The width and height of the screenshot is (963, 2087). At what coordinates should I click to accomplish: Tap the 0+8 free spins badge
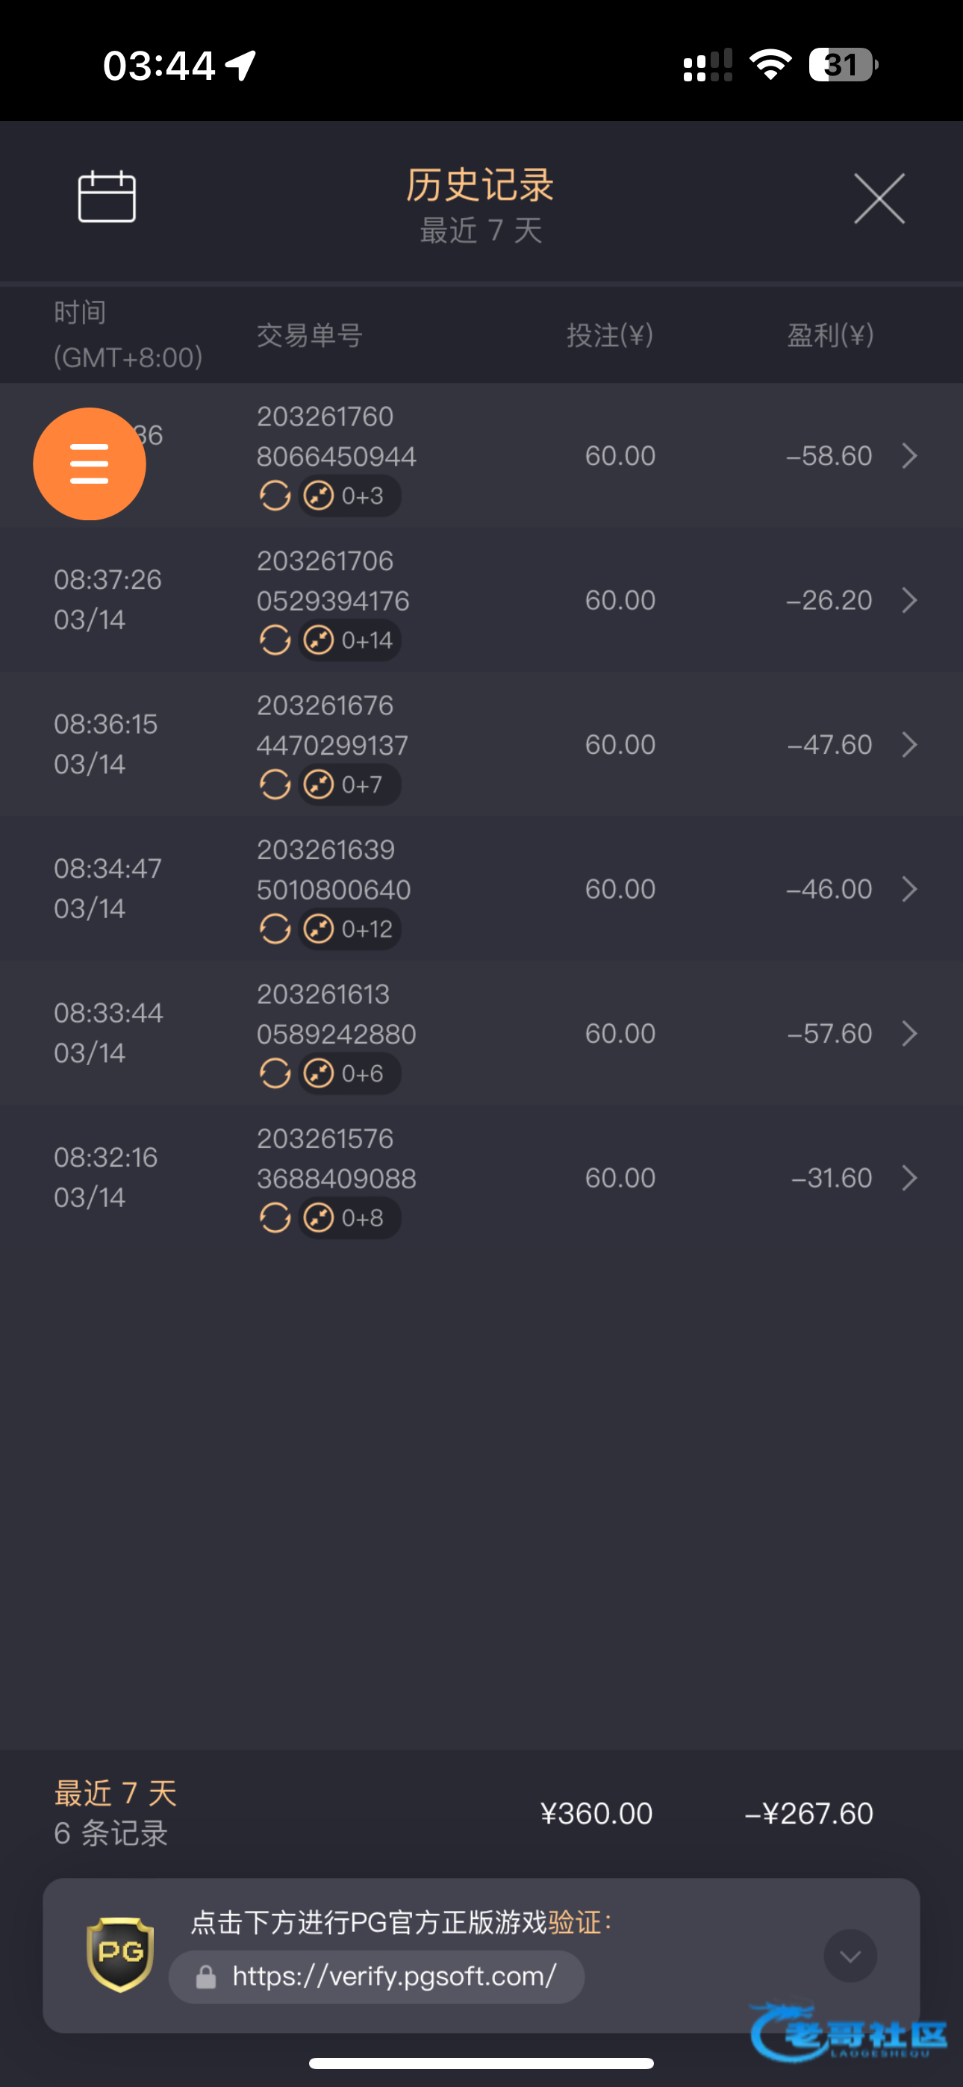pyautogui.click(x=349, y=1217)
